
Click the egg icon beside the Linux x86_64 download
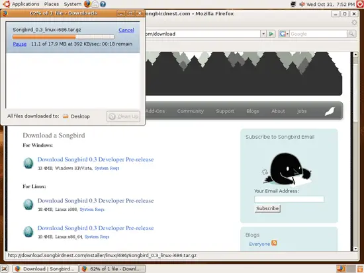pos(28,232)
